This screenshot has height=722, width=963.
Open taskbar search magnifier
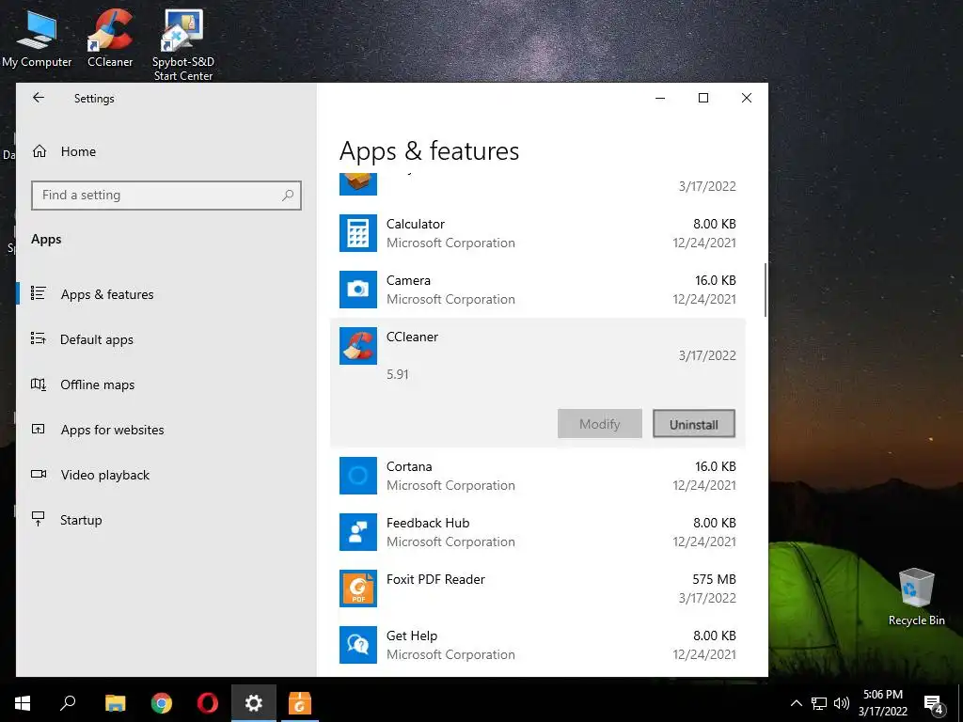[x=68, y=703]
